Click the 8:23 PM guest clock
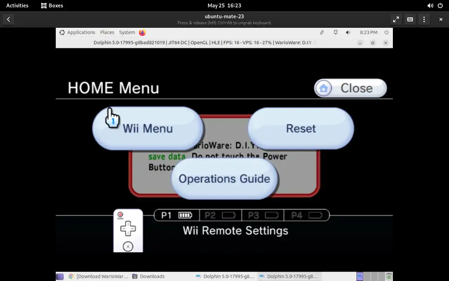Screen dimensions: 449x281 coord(369,32)
